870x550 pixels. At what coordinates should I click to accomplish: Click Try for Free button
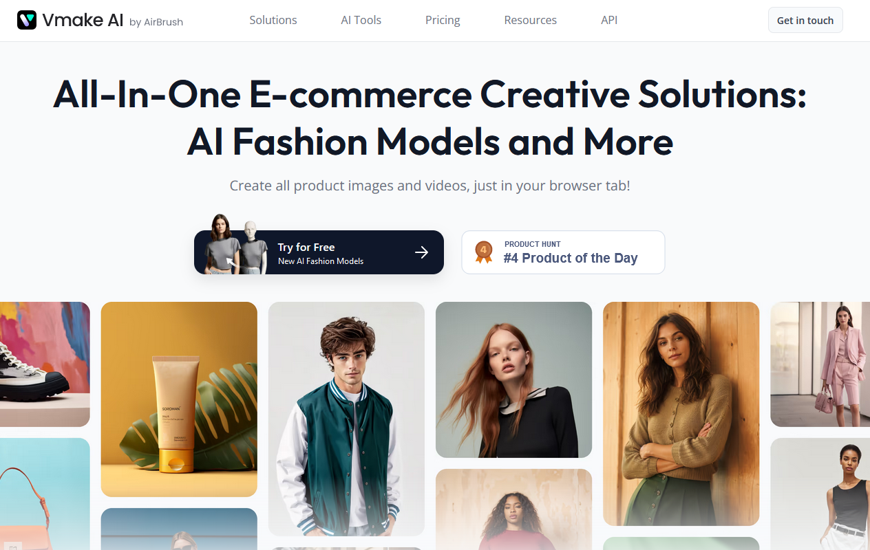(x=319, y=252)
